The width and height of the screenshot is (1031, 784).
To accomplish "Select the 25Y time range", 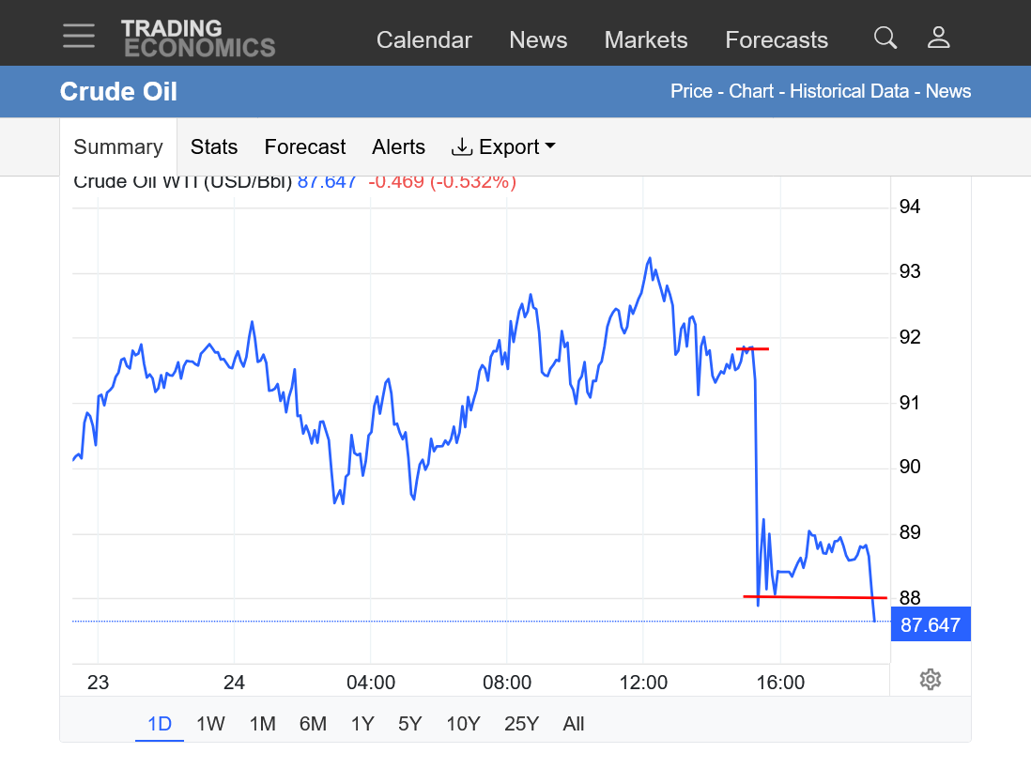I will pyautogui.click(x=521, y=724).
